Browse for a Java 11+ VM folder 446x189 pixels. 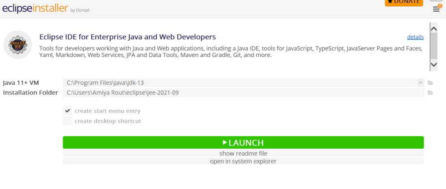tap(430, 83)
